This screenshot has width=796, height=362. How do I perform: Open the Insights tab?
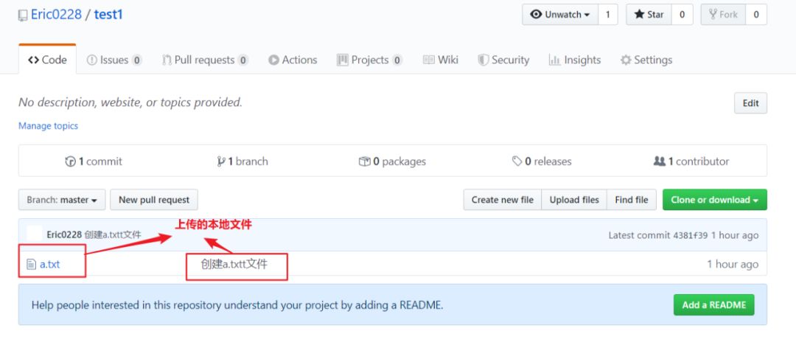tap(575, 60)
